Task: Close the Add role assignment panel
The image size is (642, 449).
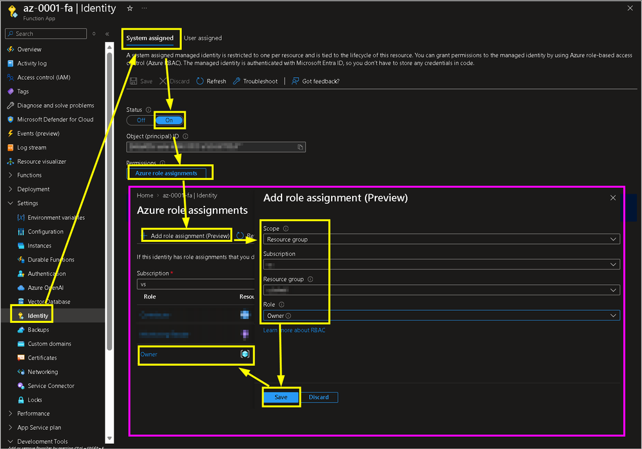Action: pyautogui.click(x=613, y=198)
